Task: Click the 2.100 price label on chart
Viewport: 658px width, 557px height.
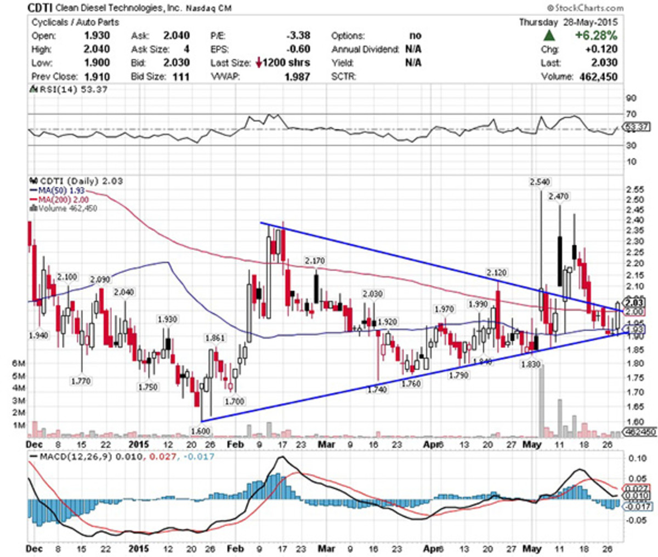Action: (66, 277)
